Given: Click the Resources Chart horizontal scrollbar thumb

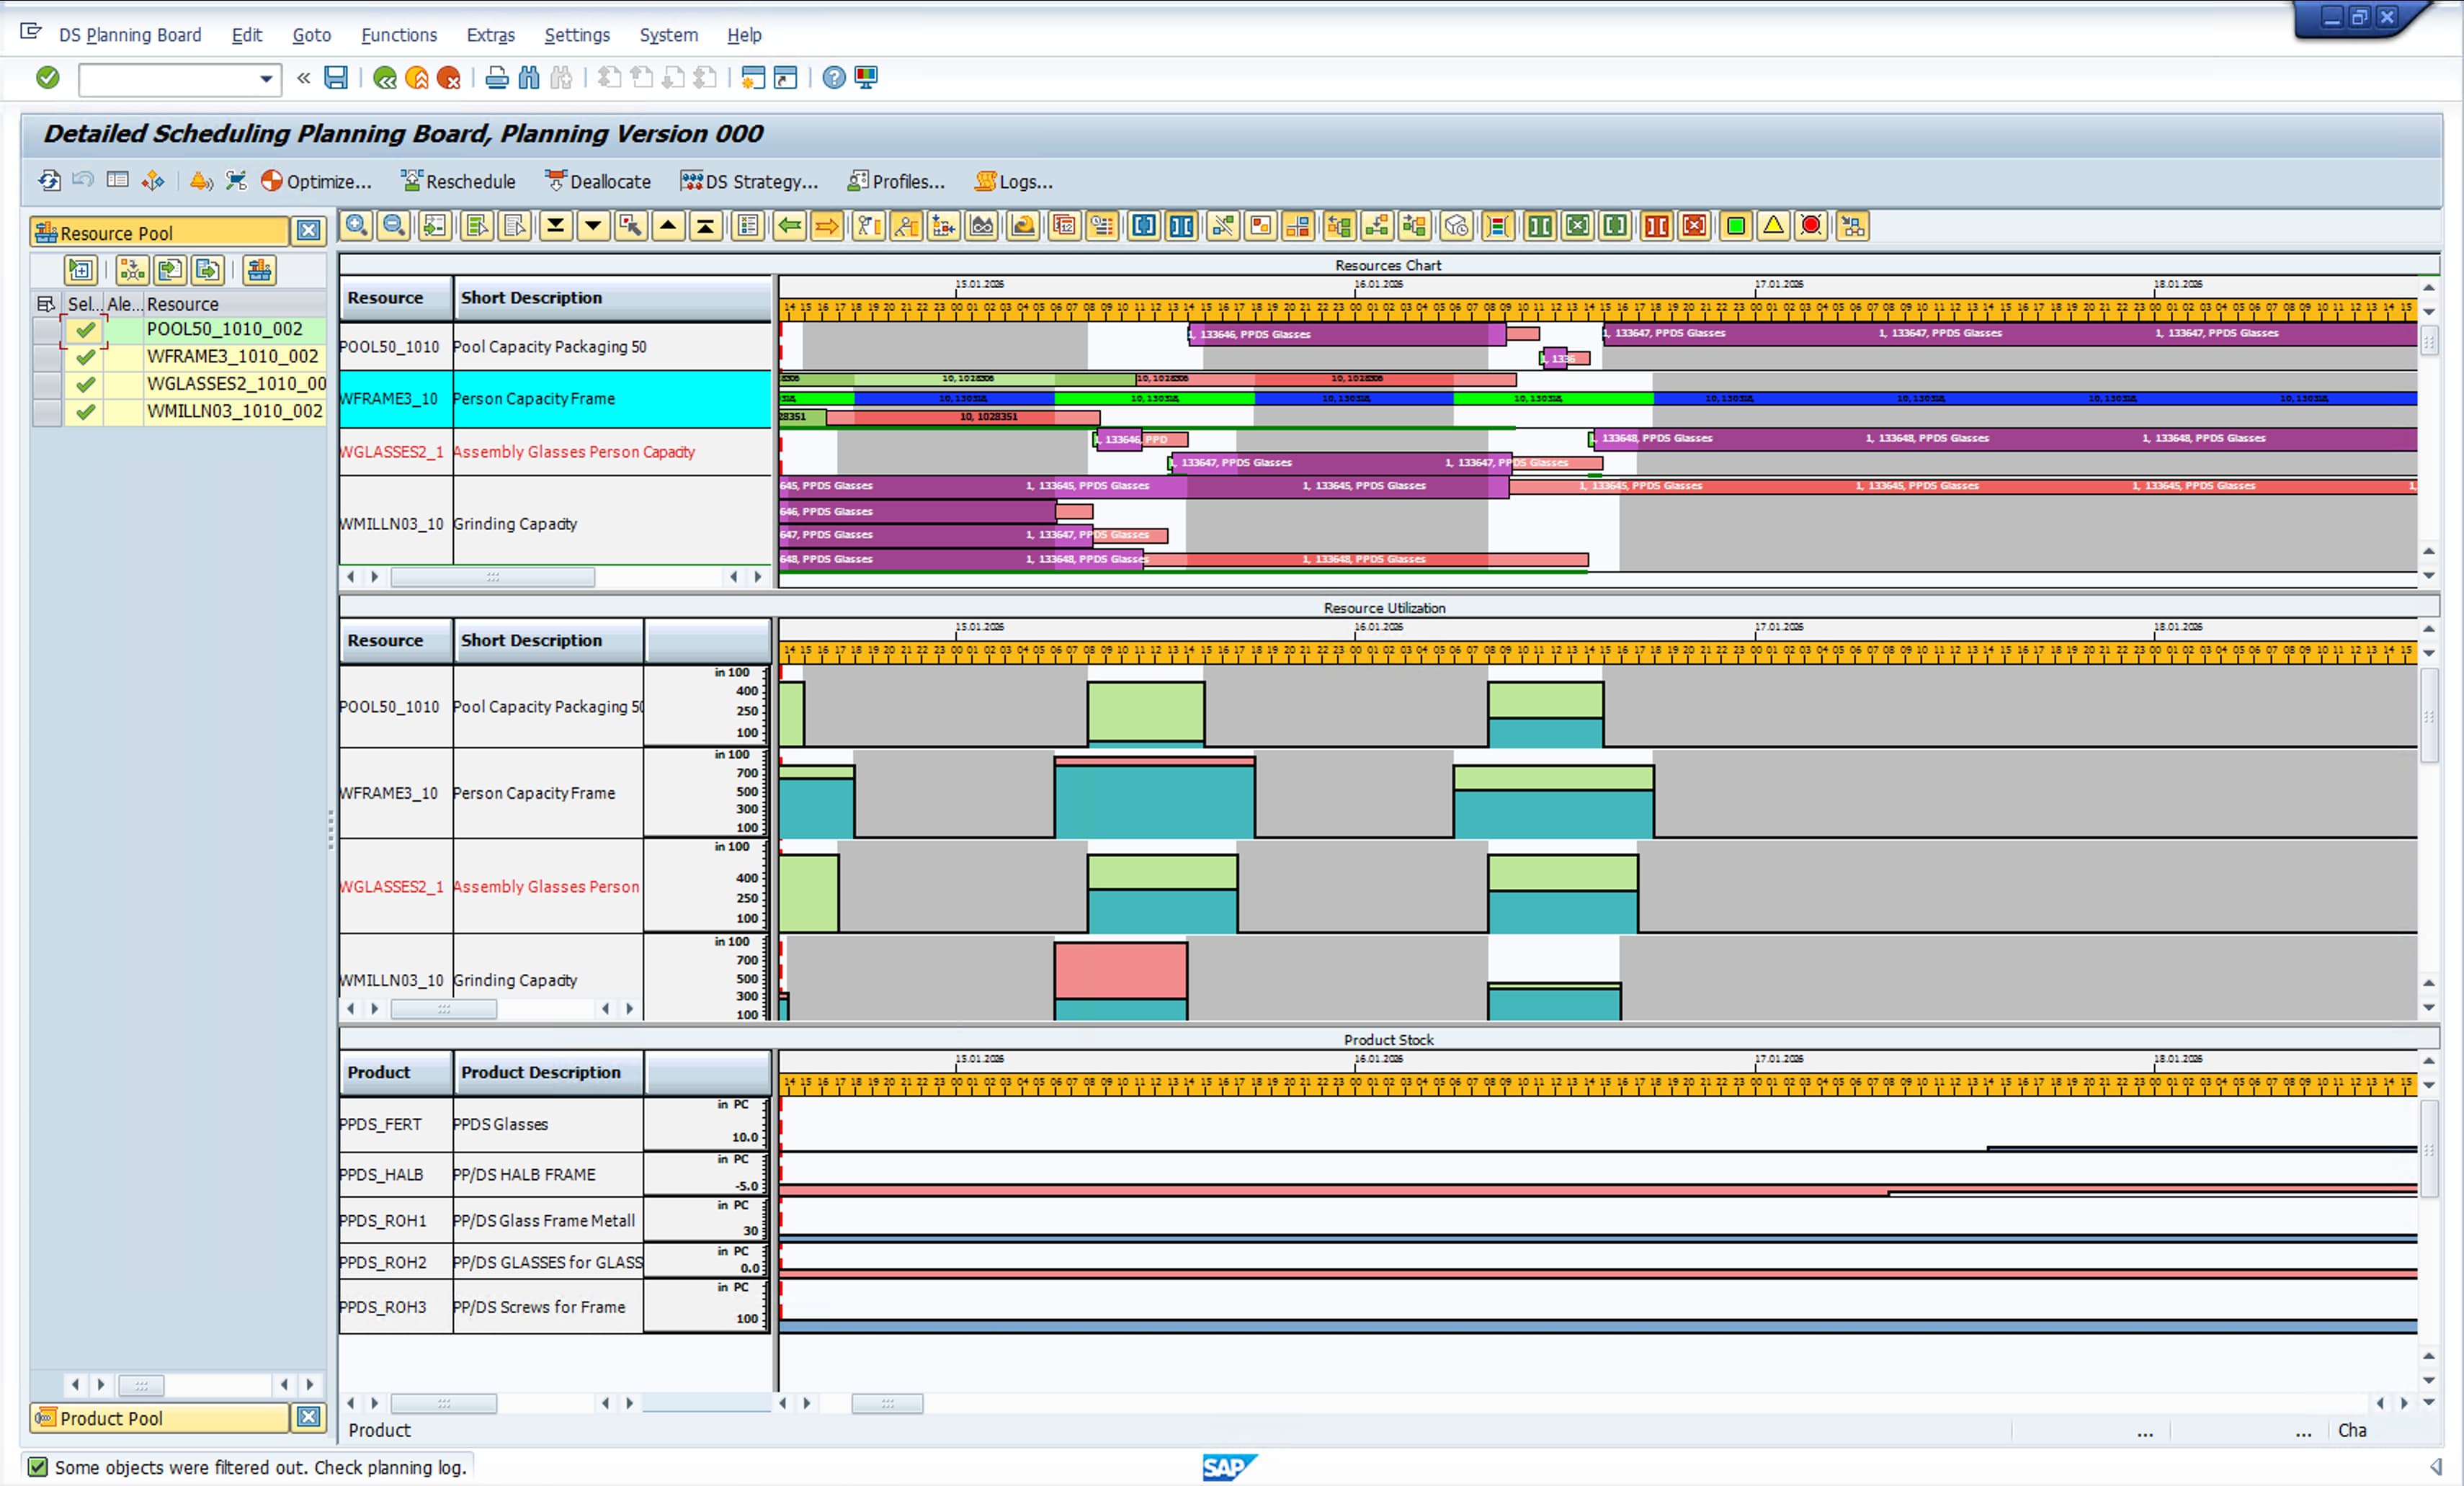Looking at the screenshot, I should 493,577.
